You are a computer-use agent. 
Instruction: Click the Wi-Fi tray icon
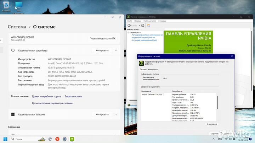tap(226, 139)
